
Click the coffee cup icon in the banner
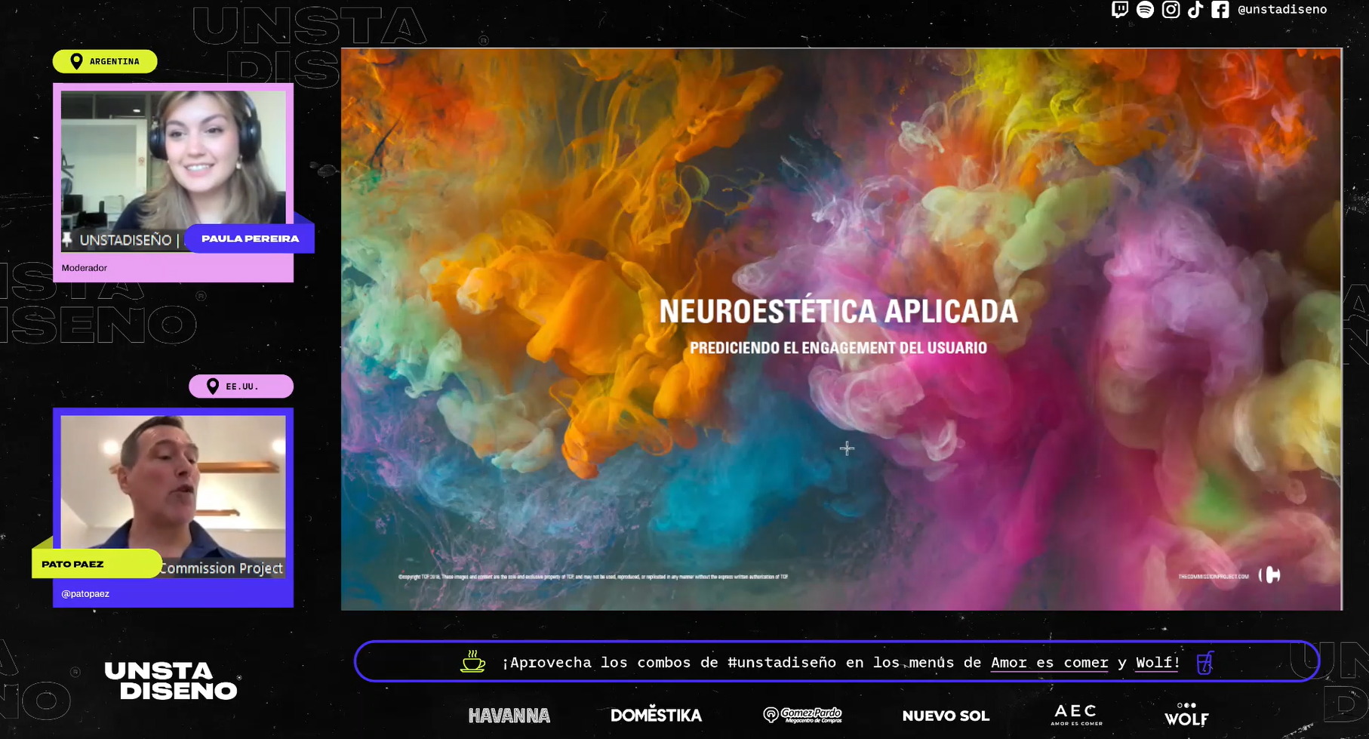click(473, 661)
